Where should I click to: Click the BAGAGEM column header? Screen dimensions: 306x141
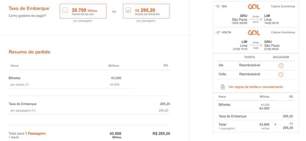pyautogui.click(x=281, y=57)
